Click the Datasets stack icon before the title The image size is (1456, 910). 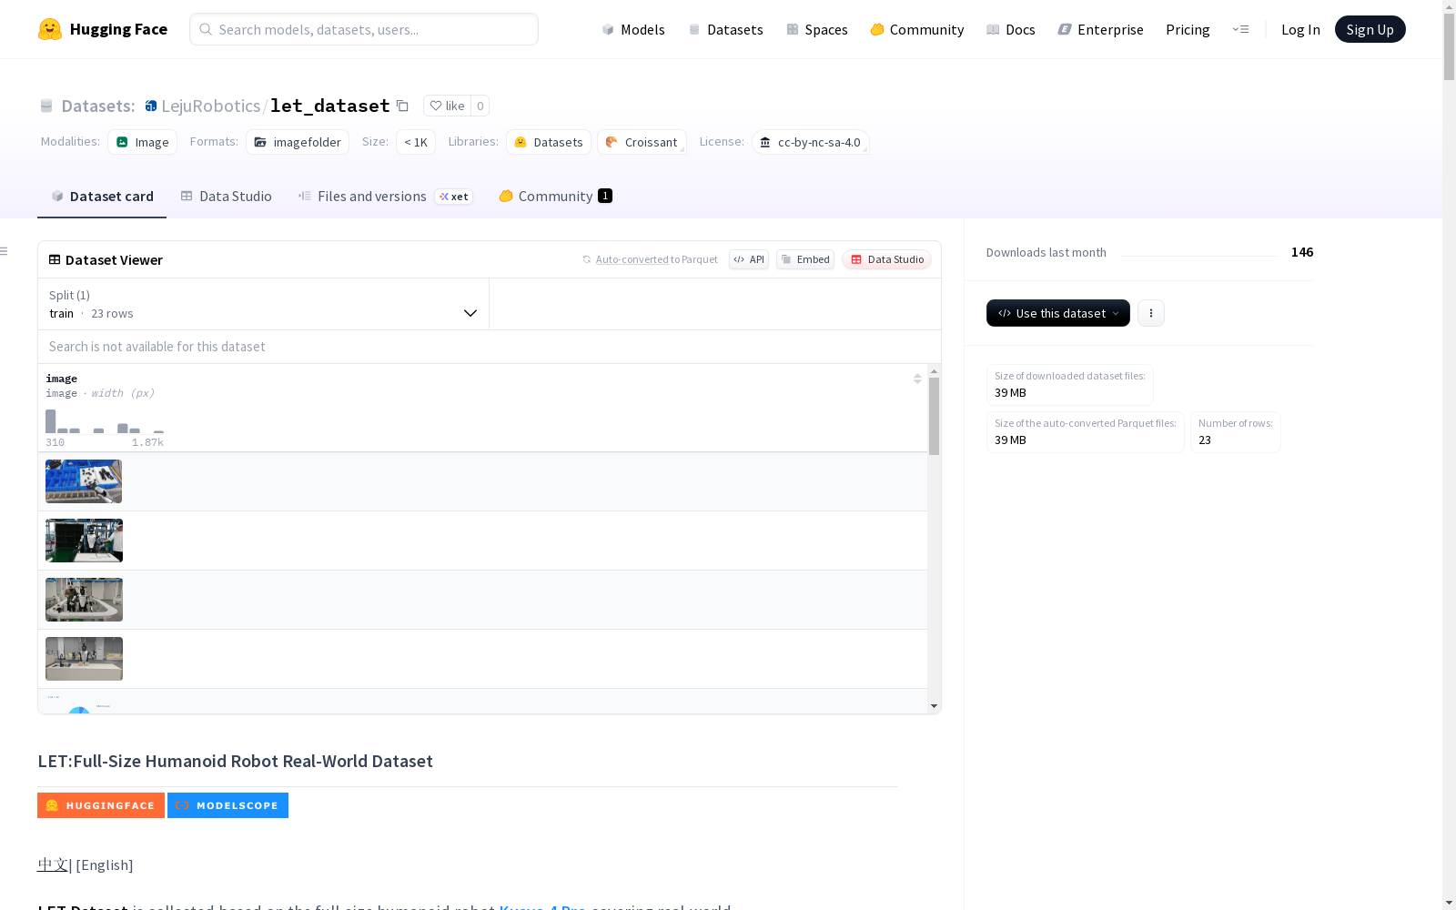tap(46, 106)
